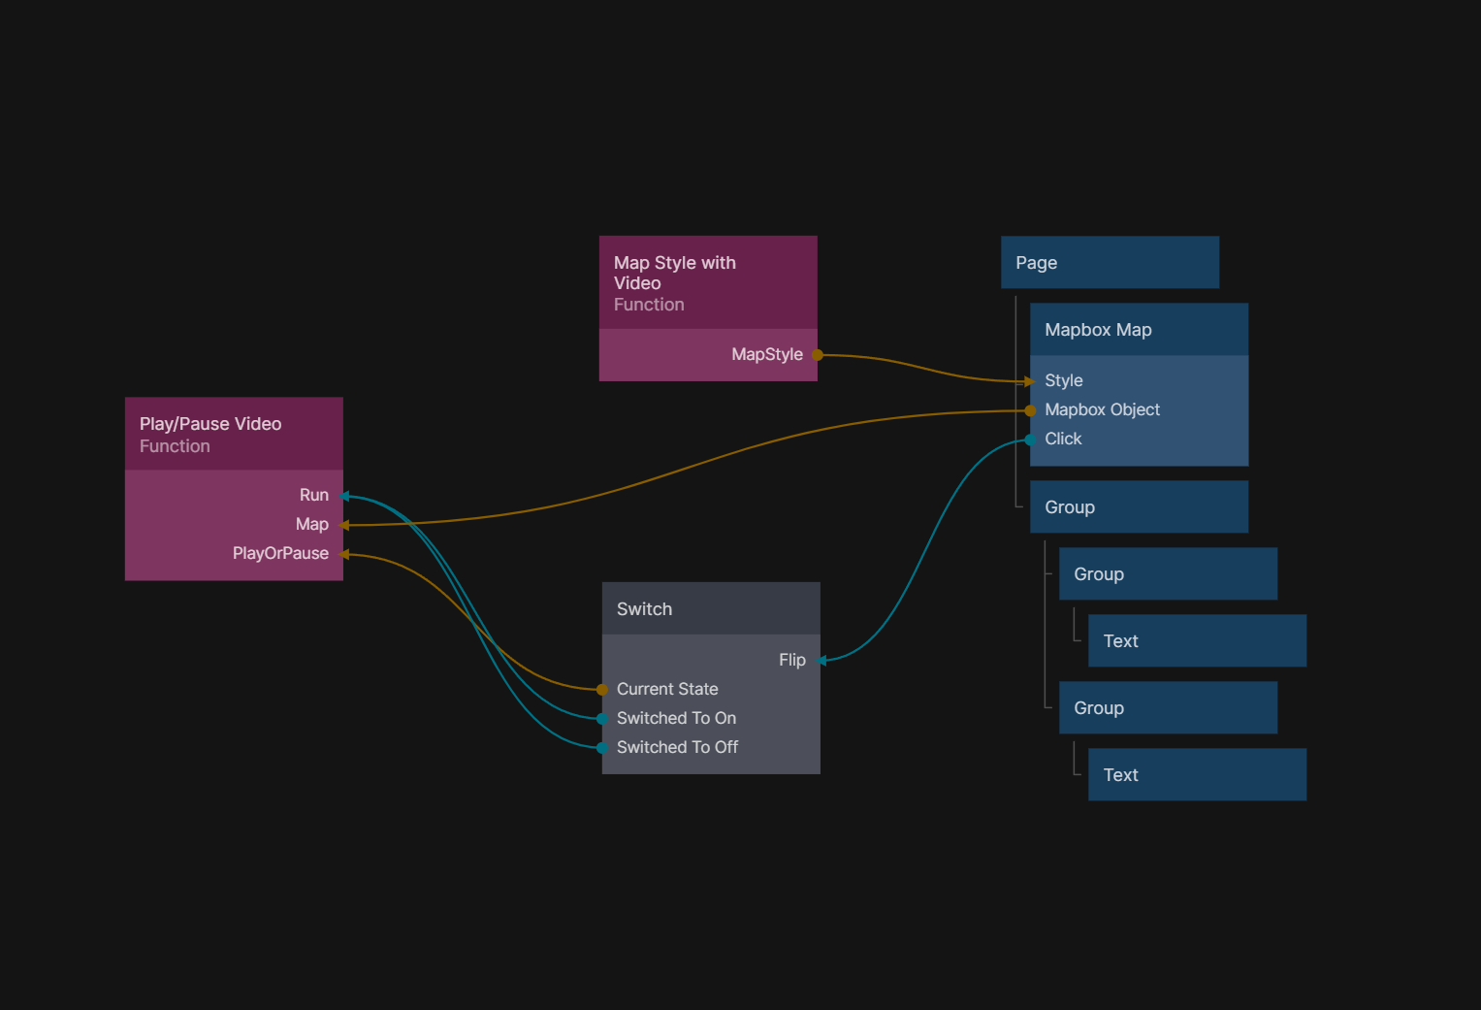Select the Switch node header
The image size is (1481, 1010).
click(x=711, y=609)
